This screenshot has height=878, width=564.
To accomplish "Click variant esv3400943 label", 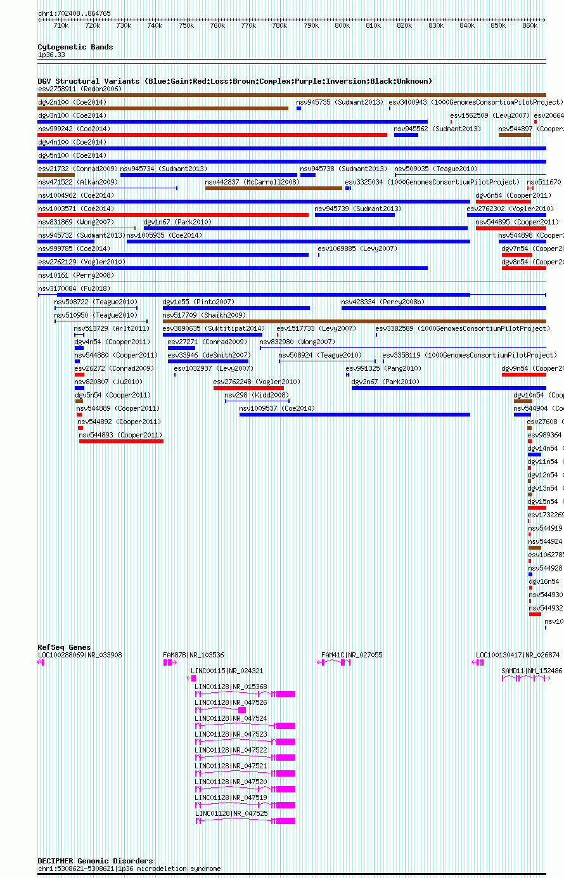I will 475,103.
